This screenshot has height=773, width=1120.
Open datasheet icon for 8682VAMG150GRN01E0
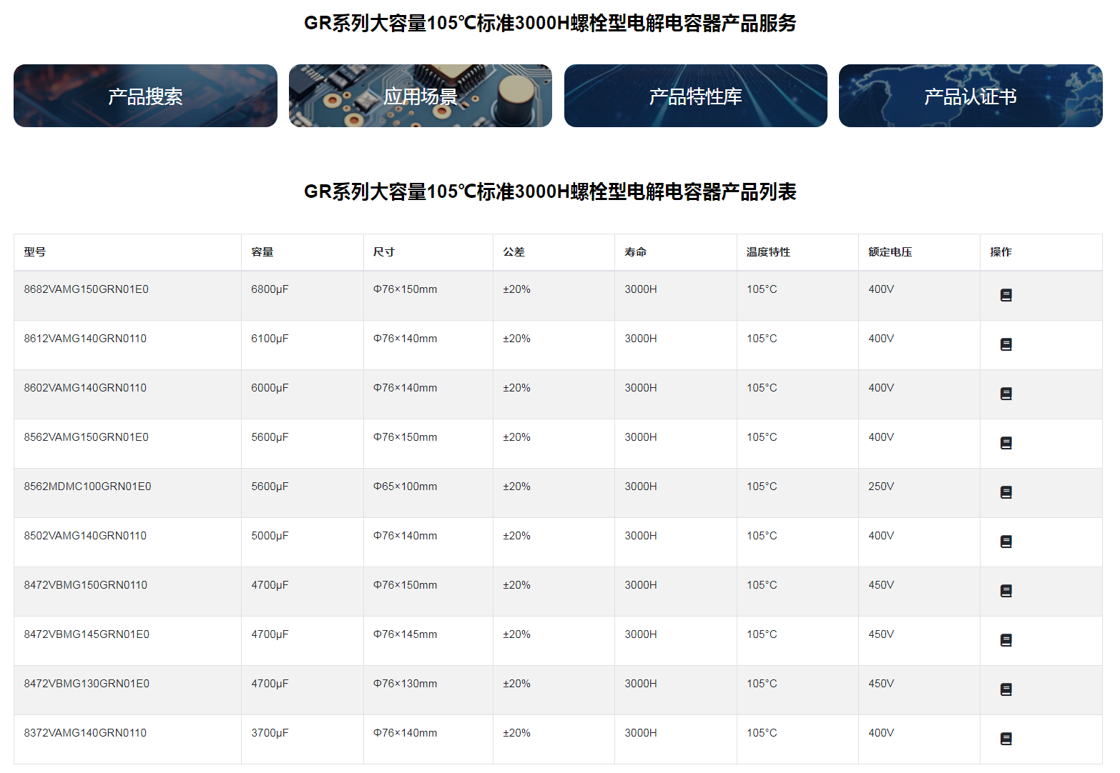coord(1006,295)
